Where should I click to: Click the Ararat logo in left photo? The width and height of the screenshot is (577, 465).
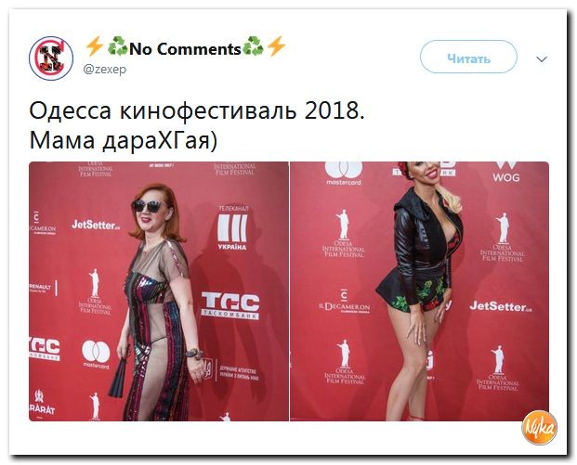pyautogui.click(x=42, y=402)
